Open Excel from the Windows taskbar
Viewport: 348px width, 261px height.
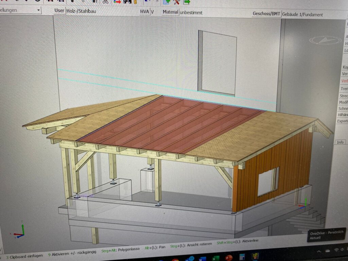point(214,258)
